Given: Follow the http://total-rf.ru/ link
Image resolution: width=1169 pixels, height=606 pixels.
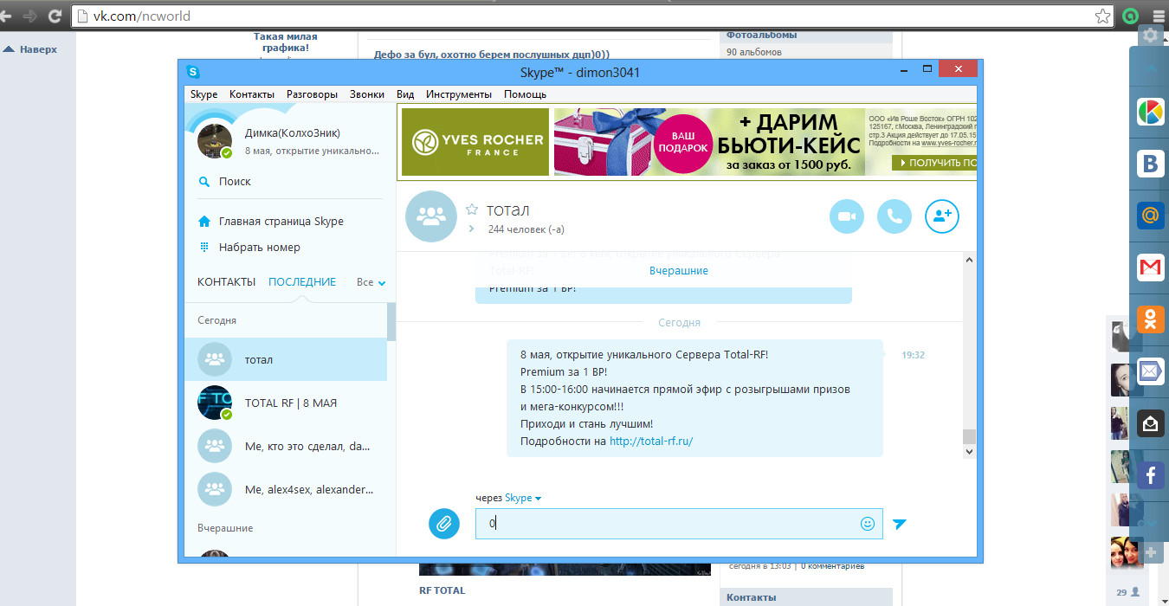Looking at the screenshot, I should pyautogui.click(x=651, y=441).
